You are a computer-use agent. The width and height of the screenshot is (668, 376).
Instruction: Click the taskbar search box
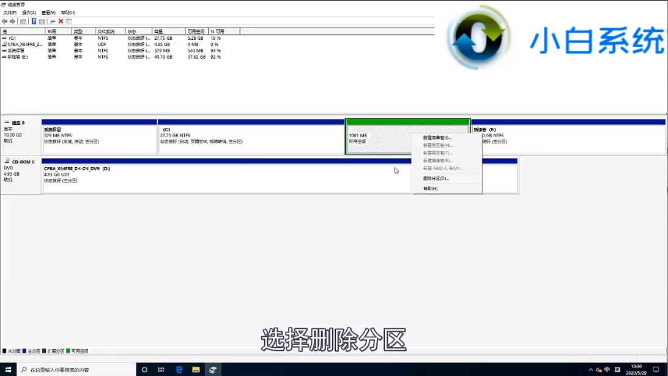pos(76,370)
